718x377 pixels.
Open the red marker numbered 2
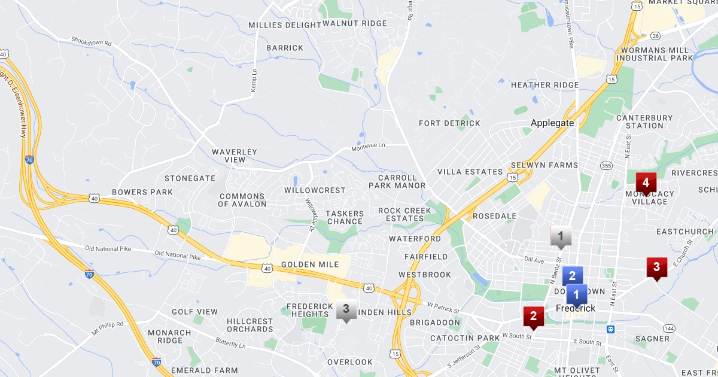point(533,317)
